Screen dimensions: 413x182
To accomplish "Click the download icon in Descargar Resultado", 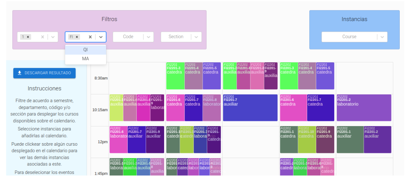I will pos(20,73).
